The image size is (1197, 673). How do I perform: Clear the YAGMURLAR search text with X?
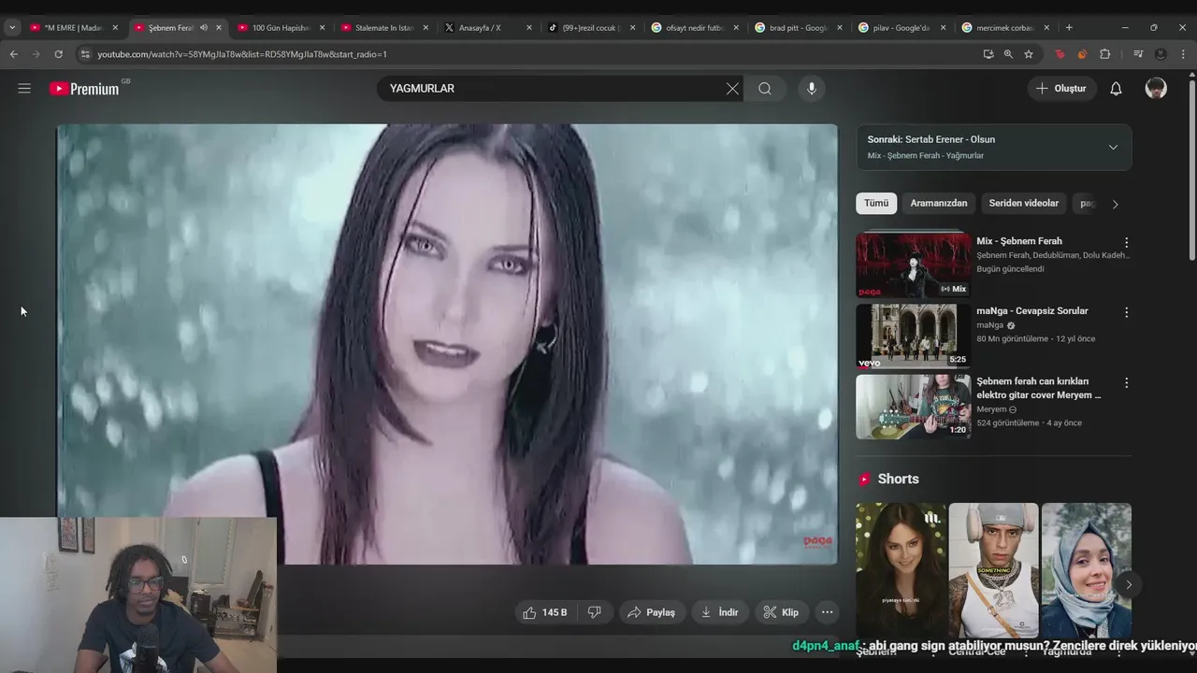[732, 89]
